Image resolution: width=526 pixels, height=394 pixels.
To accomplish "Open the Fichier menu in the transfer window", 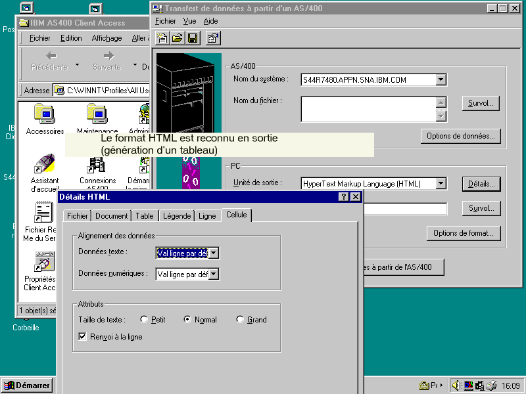I will click(x=166, y=21).
